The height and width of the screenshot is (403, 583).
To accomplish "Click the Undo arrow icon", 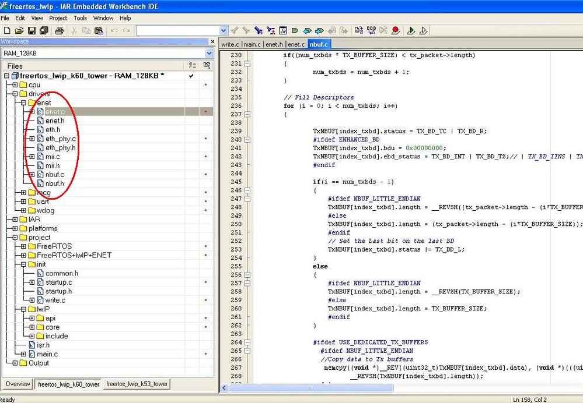I will 114,30.
